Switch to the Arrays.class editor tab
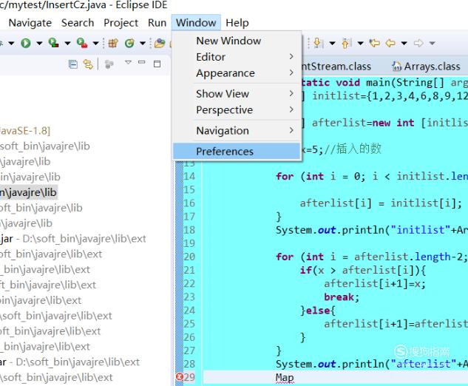This screenshot has width=468, height=386. pyautogui.click(x=426, y=67)
